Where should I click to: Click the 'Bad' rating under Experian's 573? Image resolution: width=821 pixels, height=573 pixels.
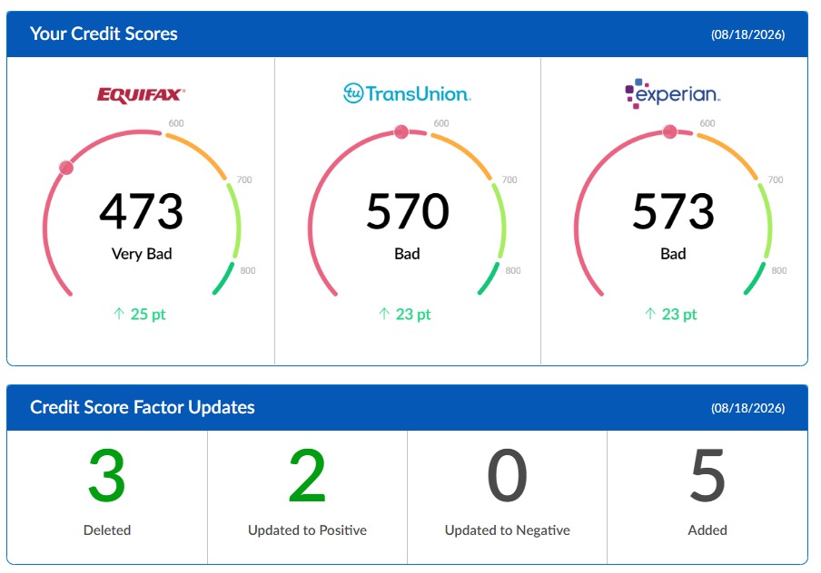point(673,254)
